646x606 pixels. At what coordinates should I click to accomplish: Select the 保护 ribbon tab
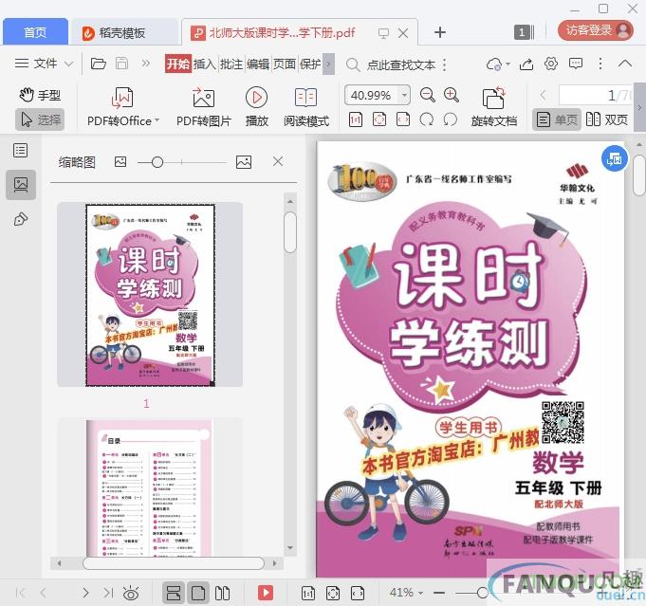(310, 64)
